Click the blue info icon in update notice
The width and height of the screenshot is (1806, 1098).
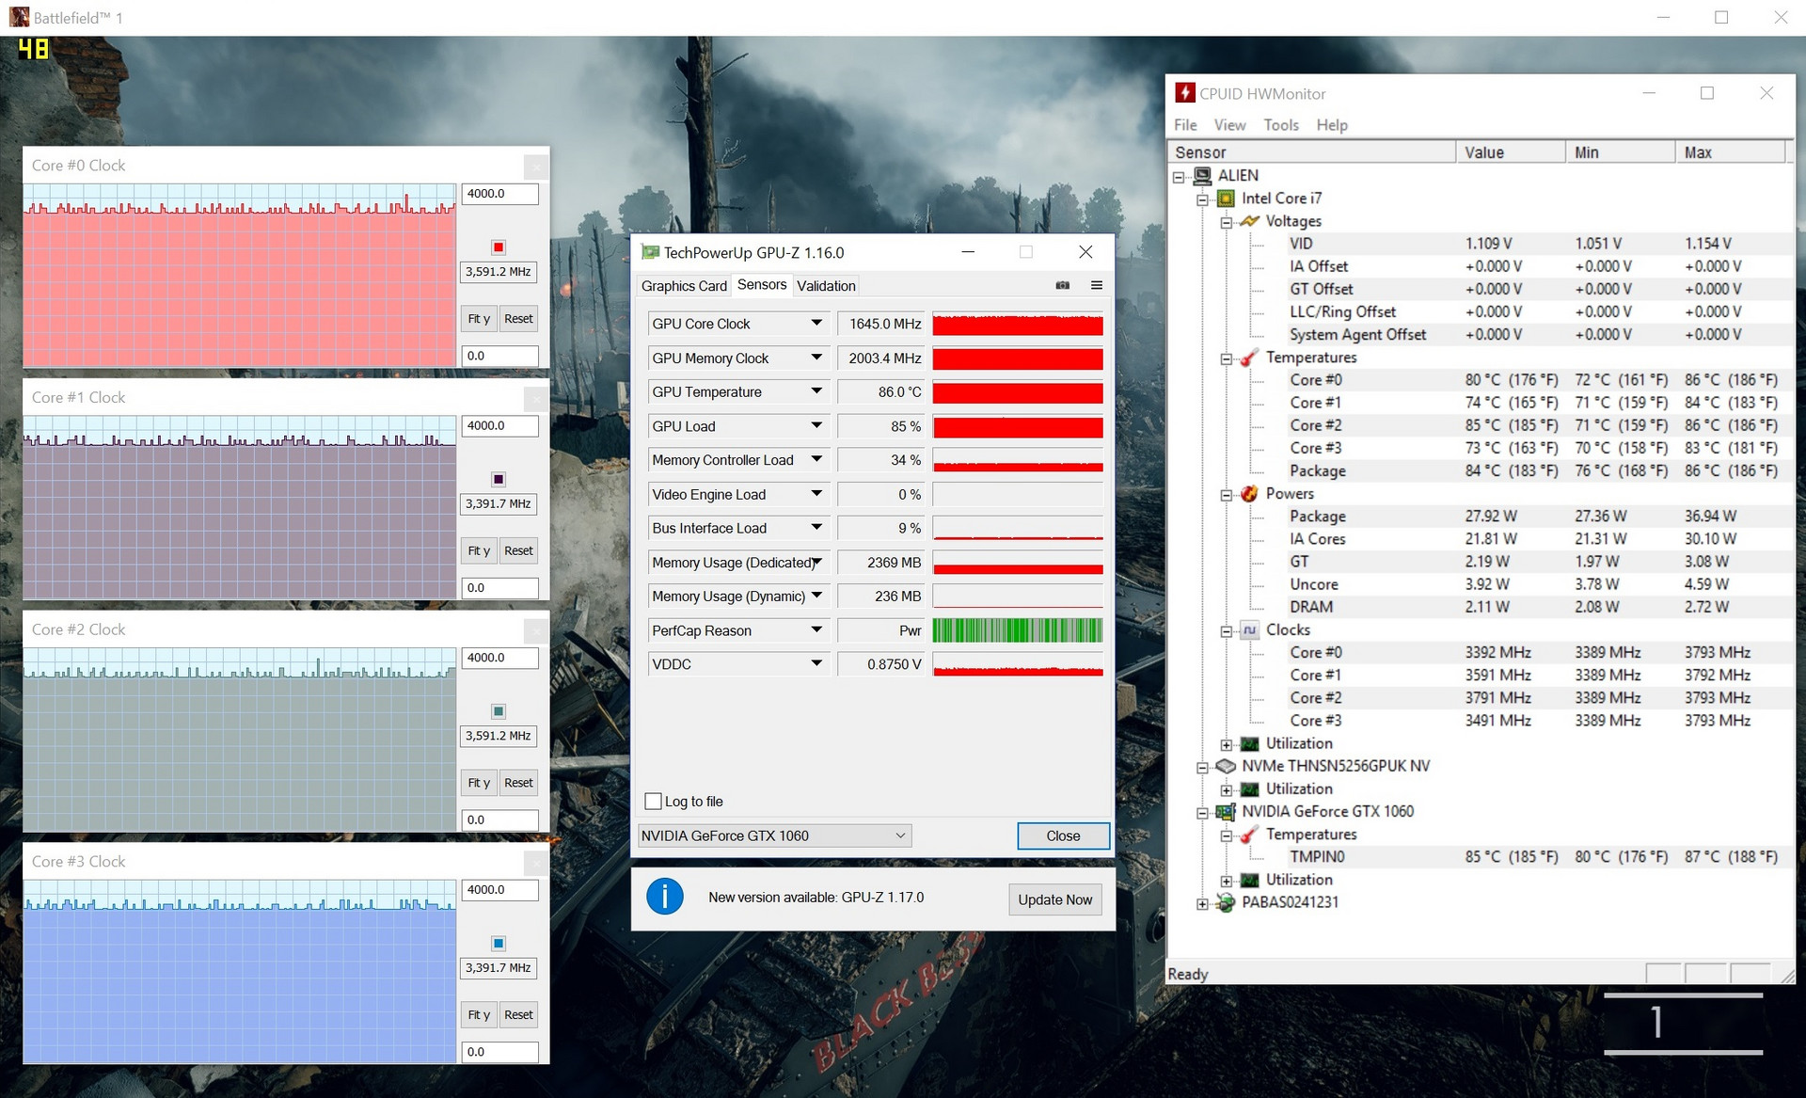[x=664, y=897]
